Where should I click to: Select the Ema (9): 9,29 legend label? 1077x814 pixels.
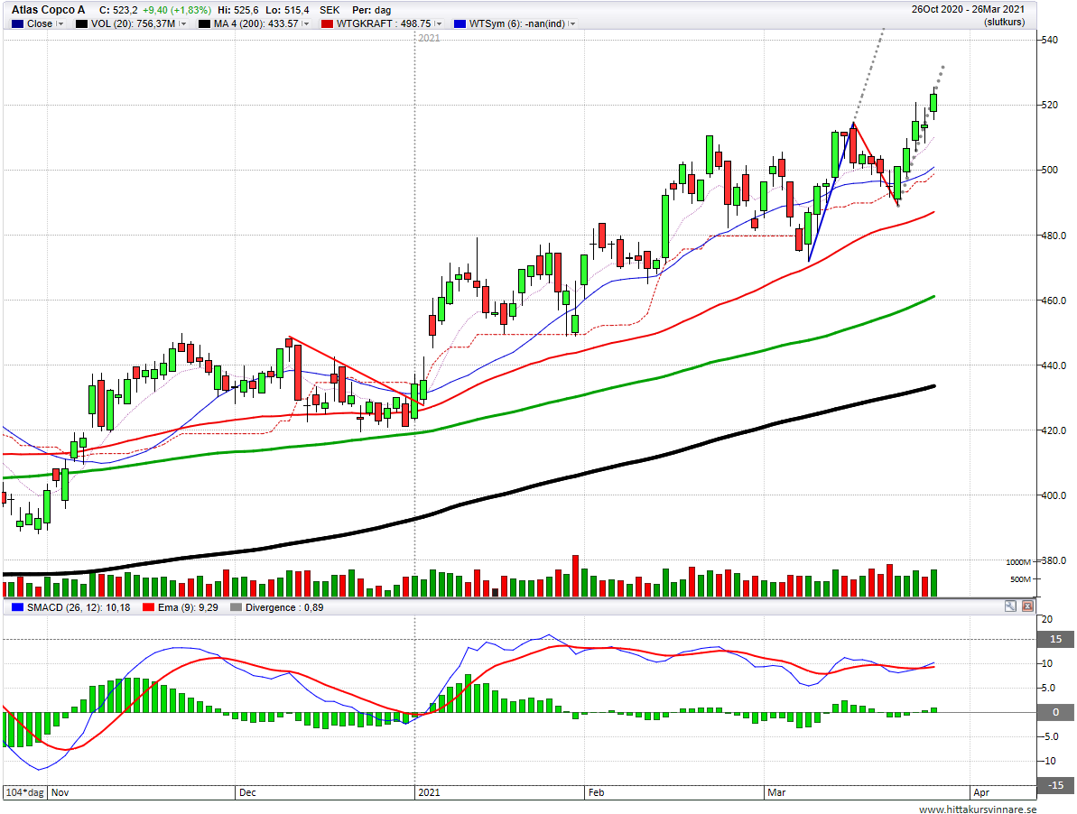(x=188, y=607)
